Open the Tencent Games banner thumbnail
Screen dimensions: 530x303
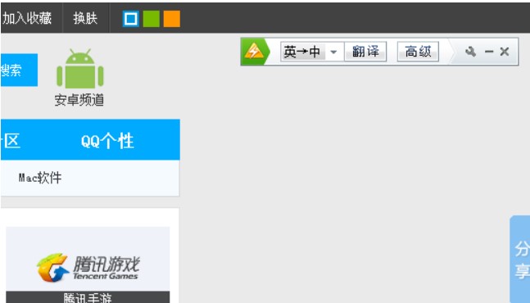88,259
